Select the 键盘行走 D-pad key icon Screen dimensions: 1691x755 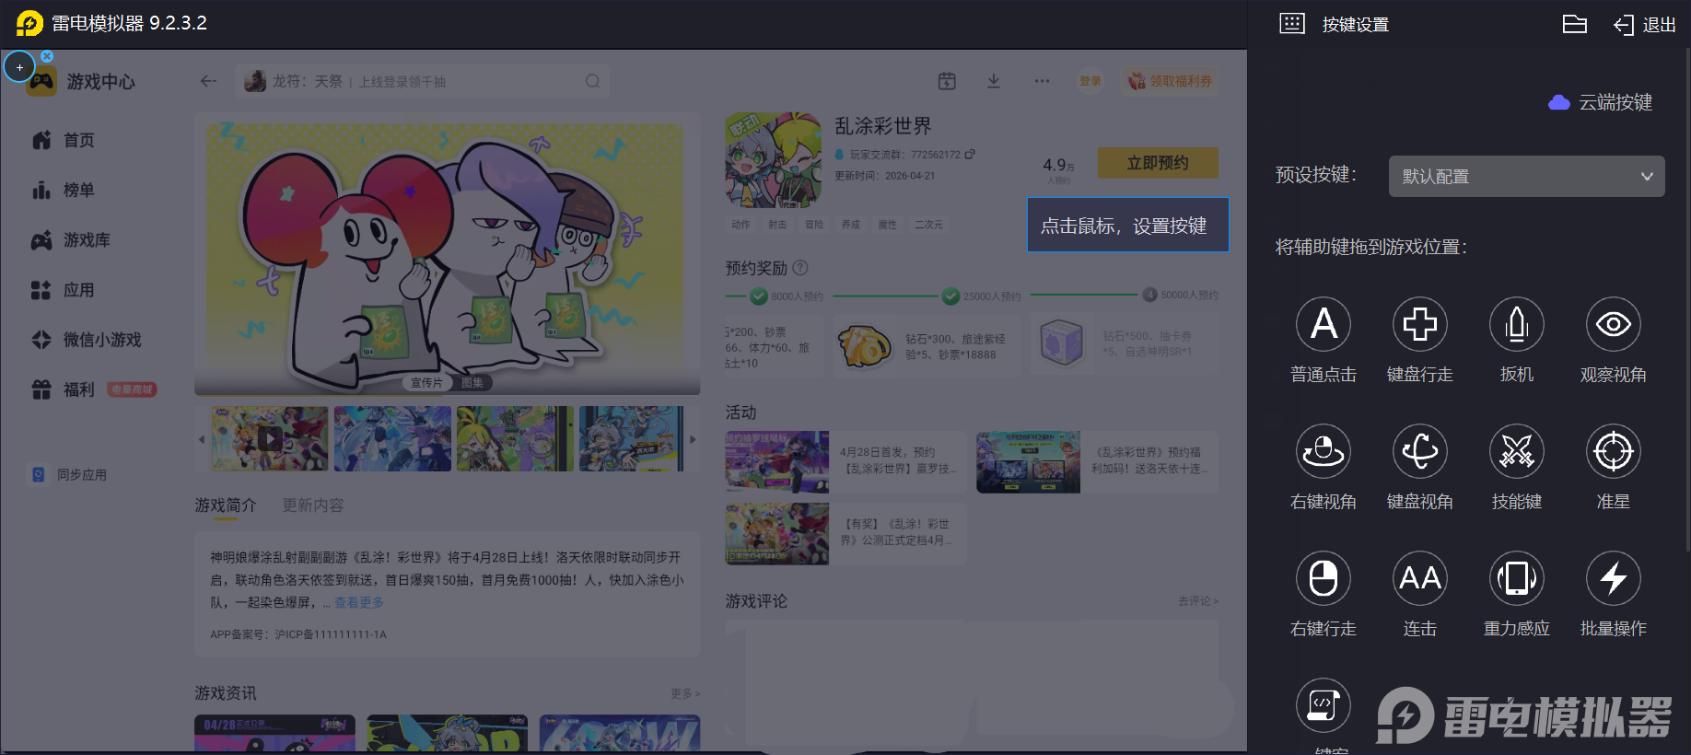tap(1420, 324)
